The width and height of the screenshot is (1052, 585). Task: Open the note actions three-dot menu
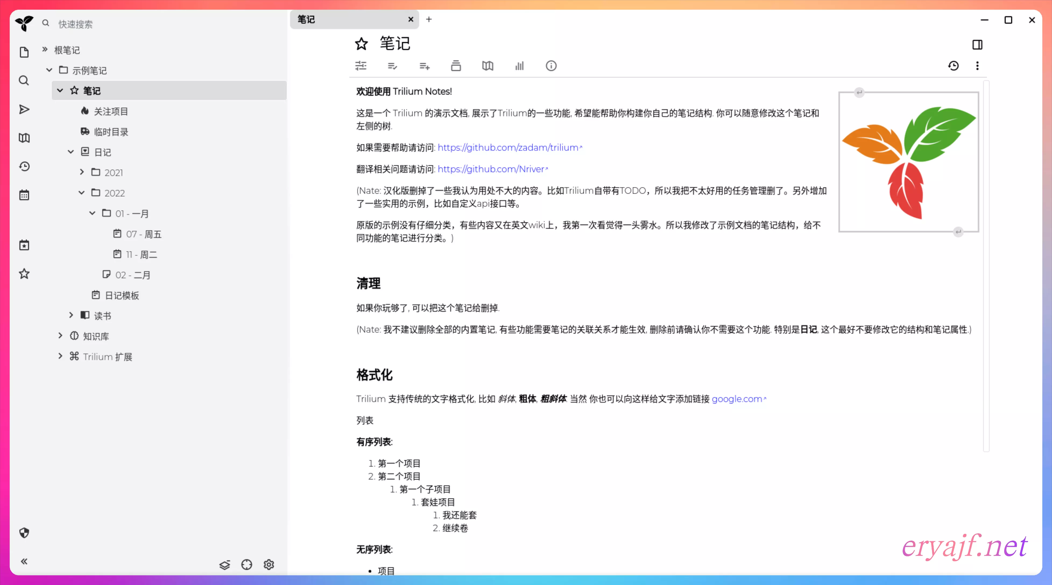(x=977, y=66)
